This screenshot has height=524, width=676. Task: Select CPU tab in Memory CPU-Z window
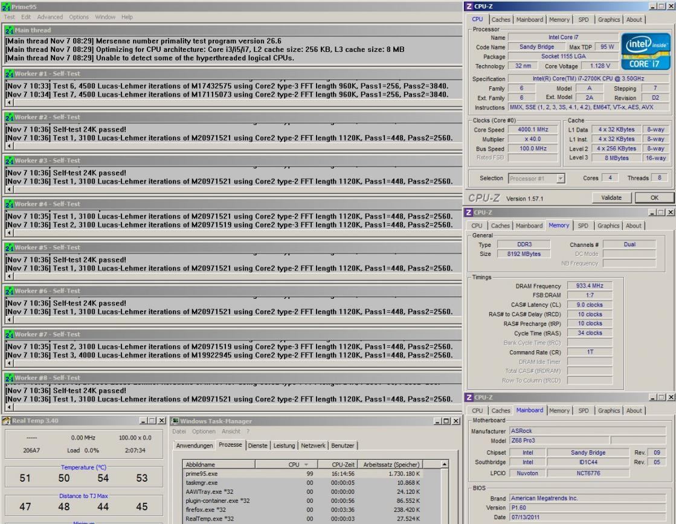pyautogui.click(x=477, y=226)
